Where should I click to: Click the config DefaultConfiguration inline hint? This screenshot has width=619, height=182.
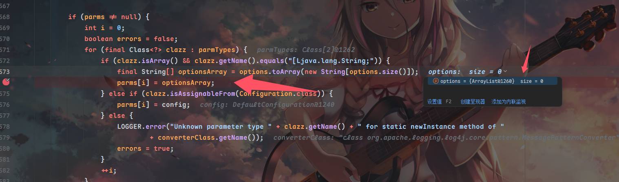(267, 104)
